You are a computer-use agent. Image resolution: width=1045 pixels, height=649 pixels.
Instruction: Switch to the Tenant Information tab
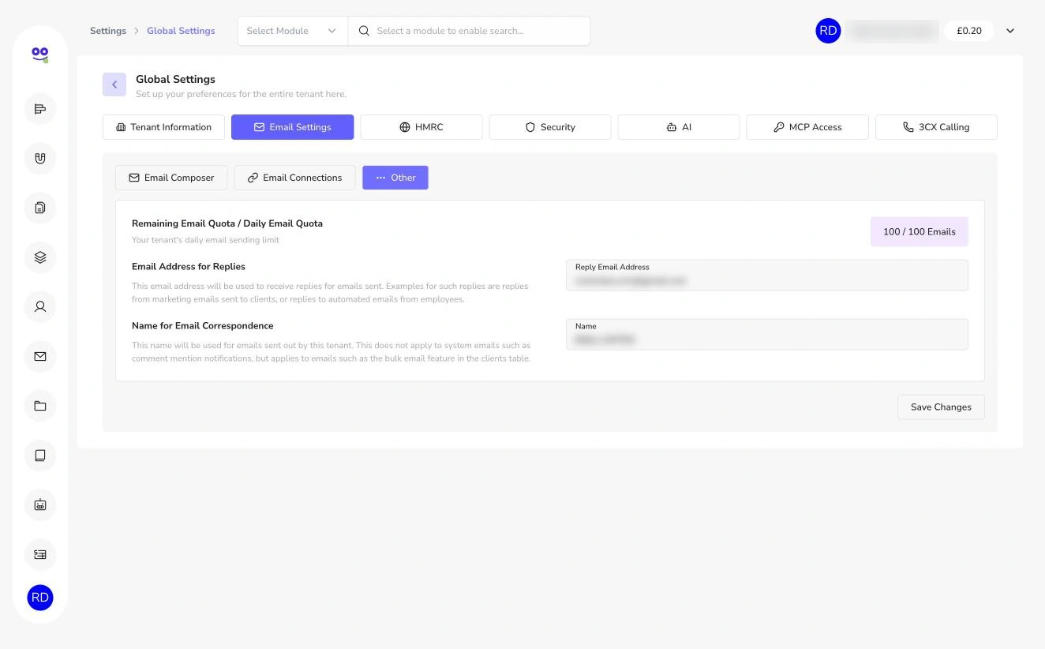pos(163,127)
